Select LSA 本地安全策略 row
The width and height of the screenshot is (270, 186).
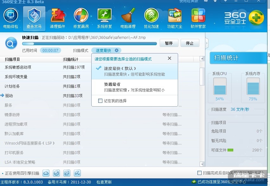click(x=100, y=162)
